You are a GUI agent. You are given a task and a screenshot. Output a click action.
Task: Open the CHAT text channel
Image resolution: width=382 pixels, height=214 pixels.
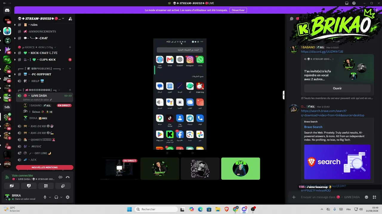pyautogui.click(x=44, y=38)
